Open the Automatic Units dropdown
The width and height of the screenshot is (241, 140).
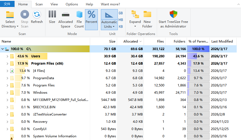pos(109,26)
